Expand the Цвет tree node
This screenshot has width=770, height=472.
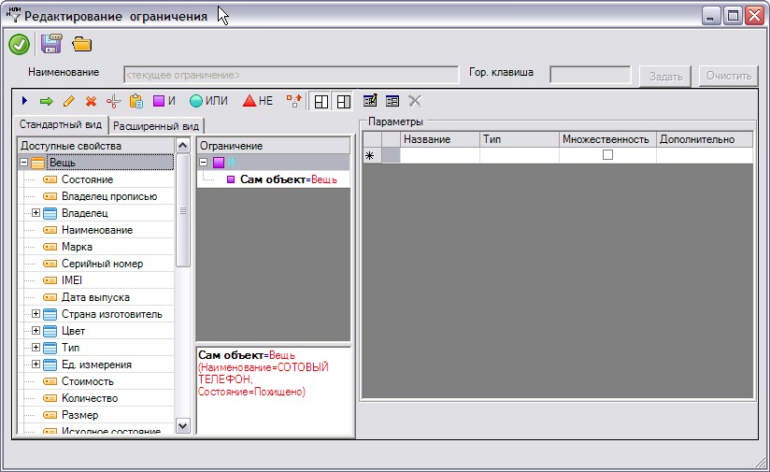pyautogui.click(x=36, y=330)
